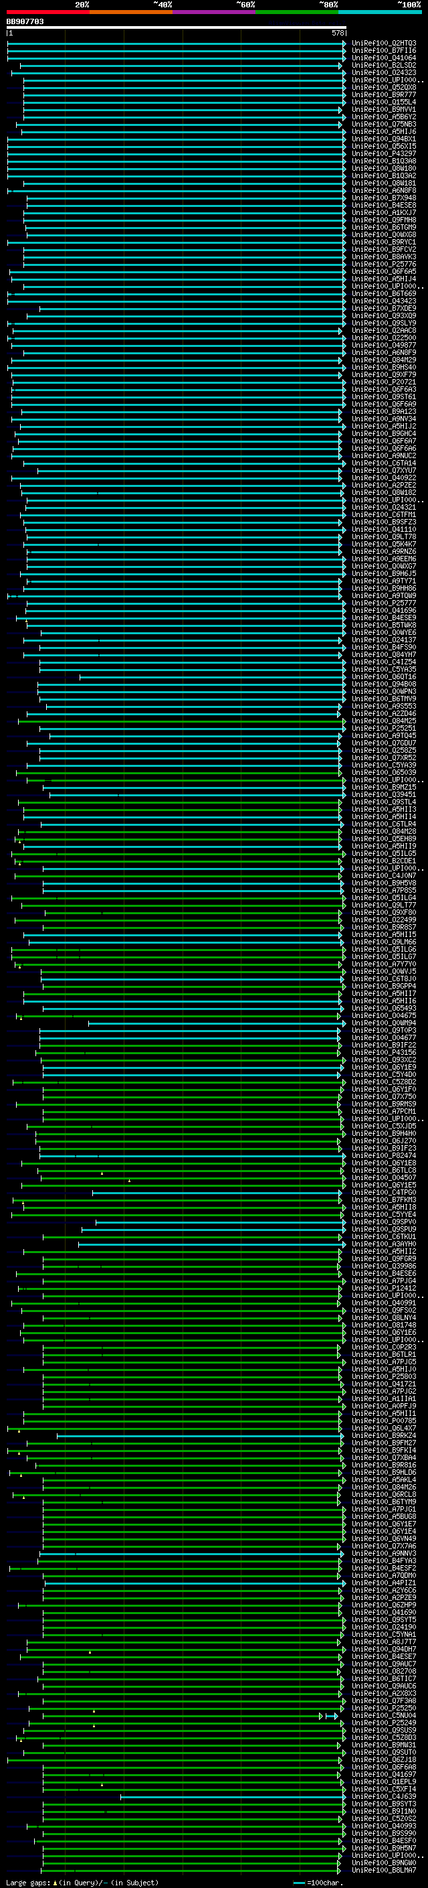Open hit UniRef100_Q41064

[384, 58]
